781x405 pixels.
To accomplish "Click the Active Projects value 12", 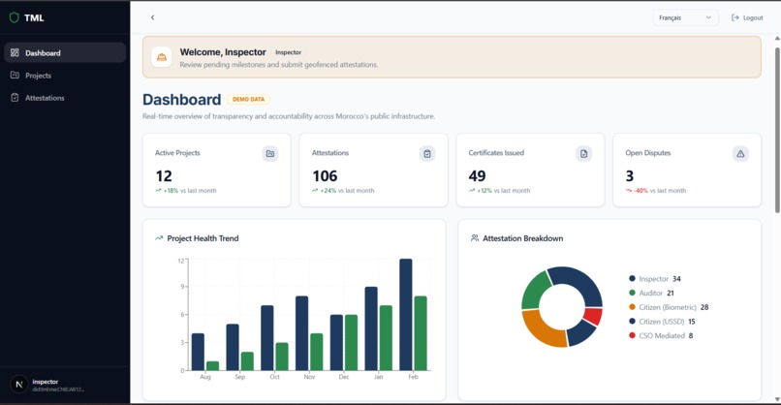I will point(164,175).
